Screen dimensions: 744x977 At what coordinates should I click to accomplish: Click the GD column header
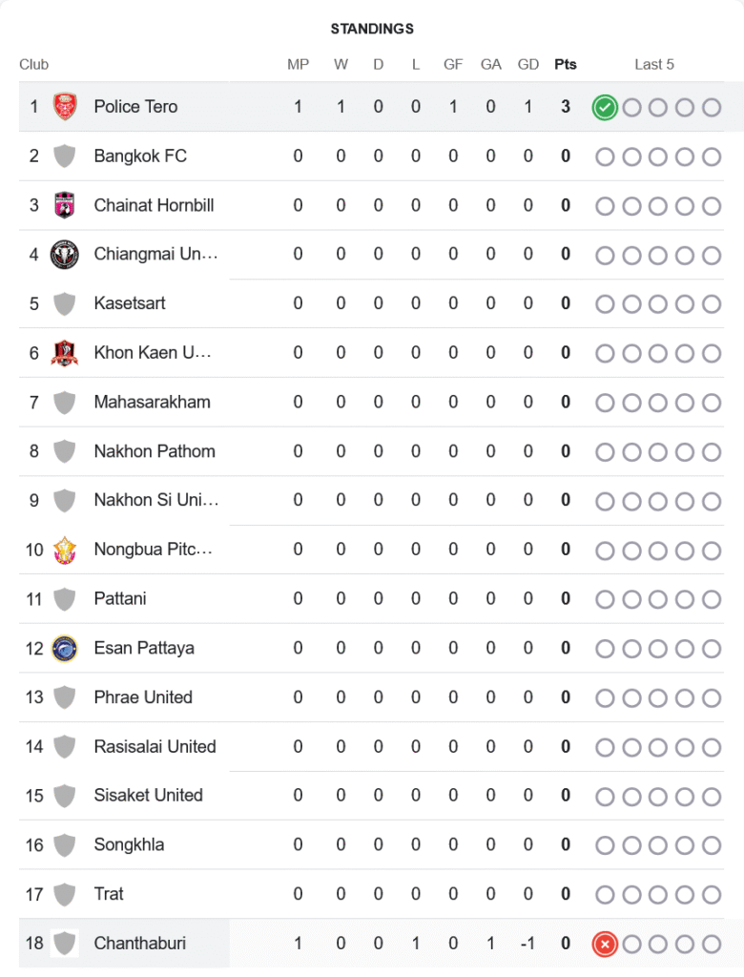tap(527, 64)
